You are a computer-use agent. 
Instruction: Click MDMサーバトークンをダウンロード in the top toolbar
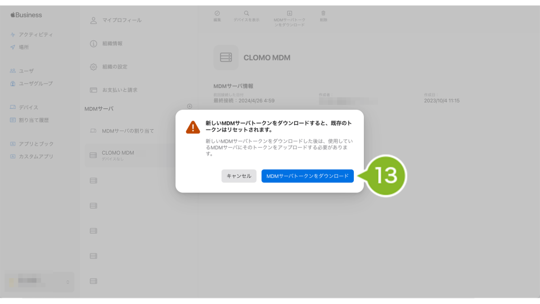tap(290, 18)
